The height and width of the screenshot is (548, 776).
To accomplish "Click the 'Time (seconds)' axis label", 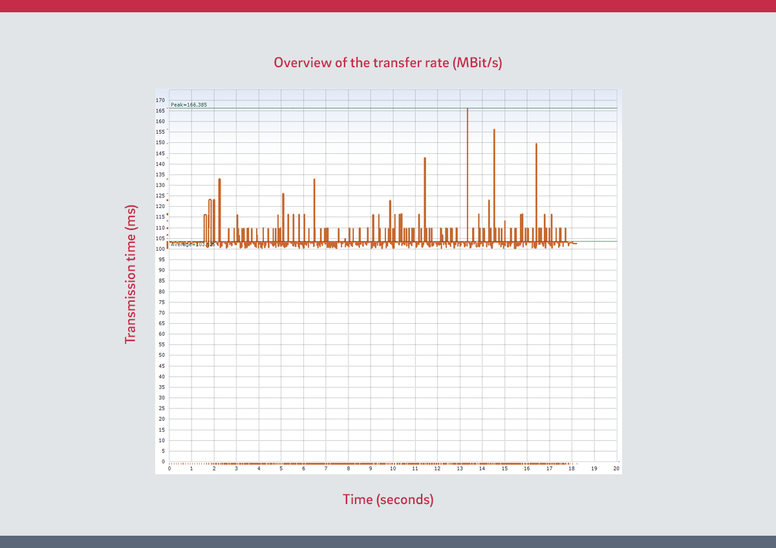I will point(388,500).
